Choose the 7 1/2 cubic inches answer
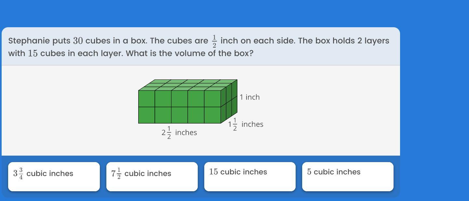This screenshot has height=201, width=469. pyautogui.click(x=152, y=177)
